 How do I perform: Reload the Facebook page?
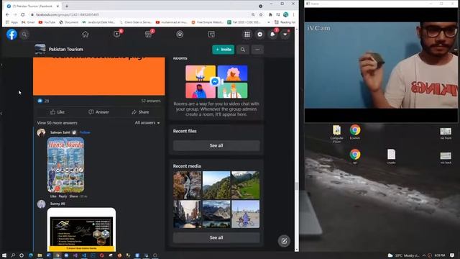click(x=22, y=14)
